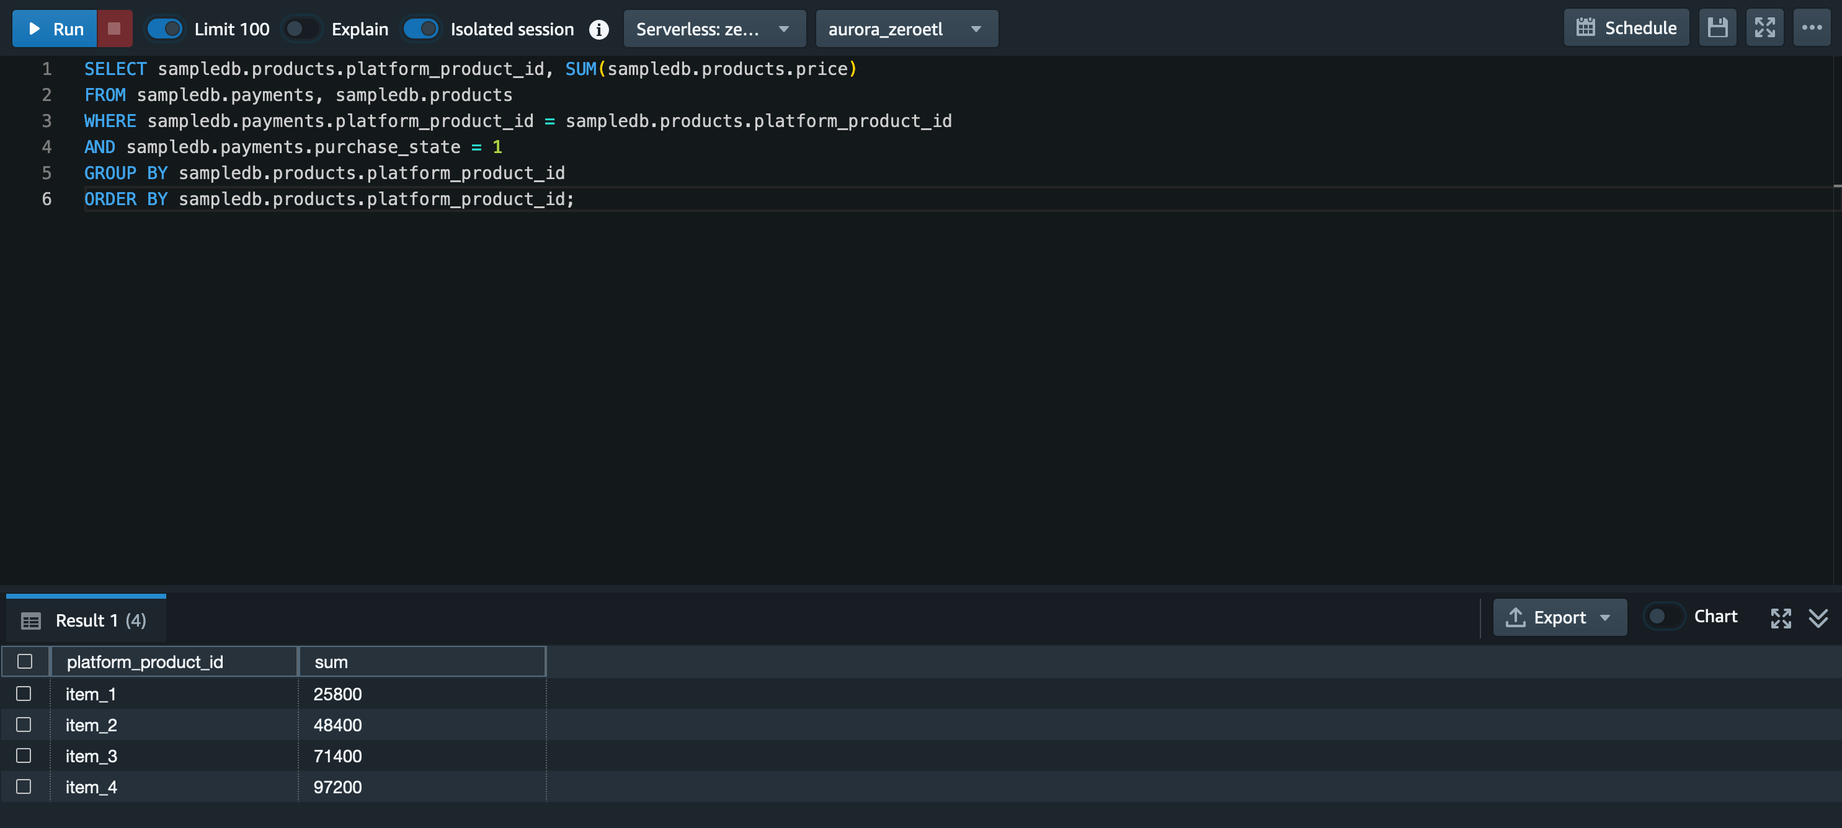Click the Result 1 table icon

click(31, 621)
